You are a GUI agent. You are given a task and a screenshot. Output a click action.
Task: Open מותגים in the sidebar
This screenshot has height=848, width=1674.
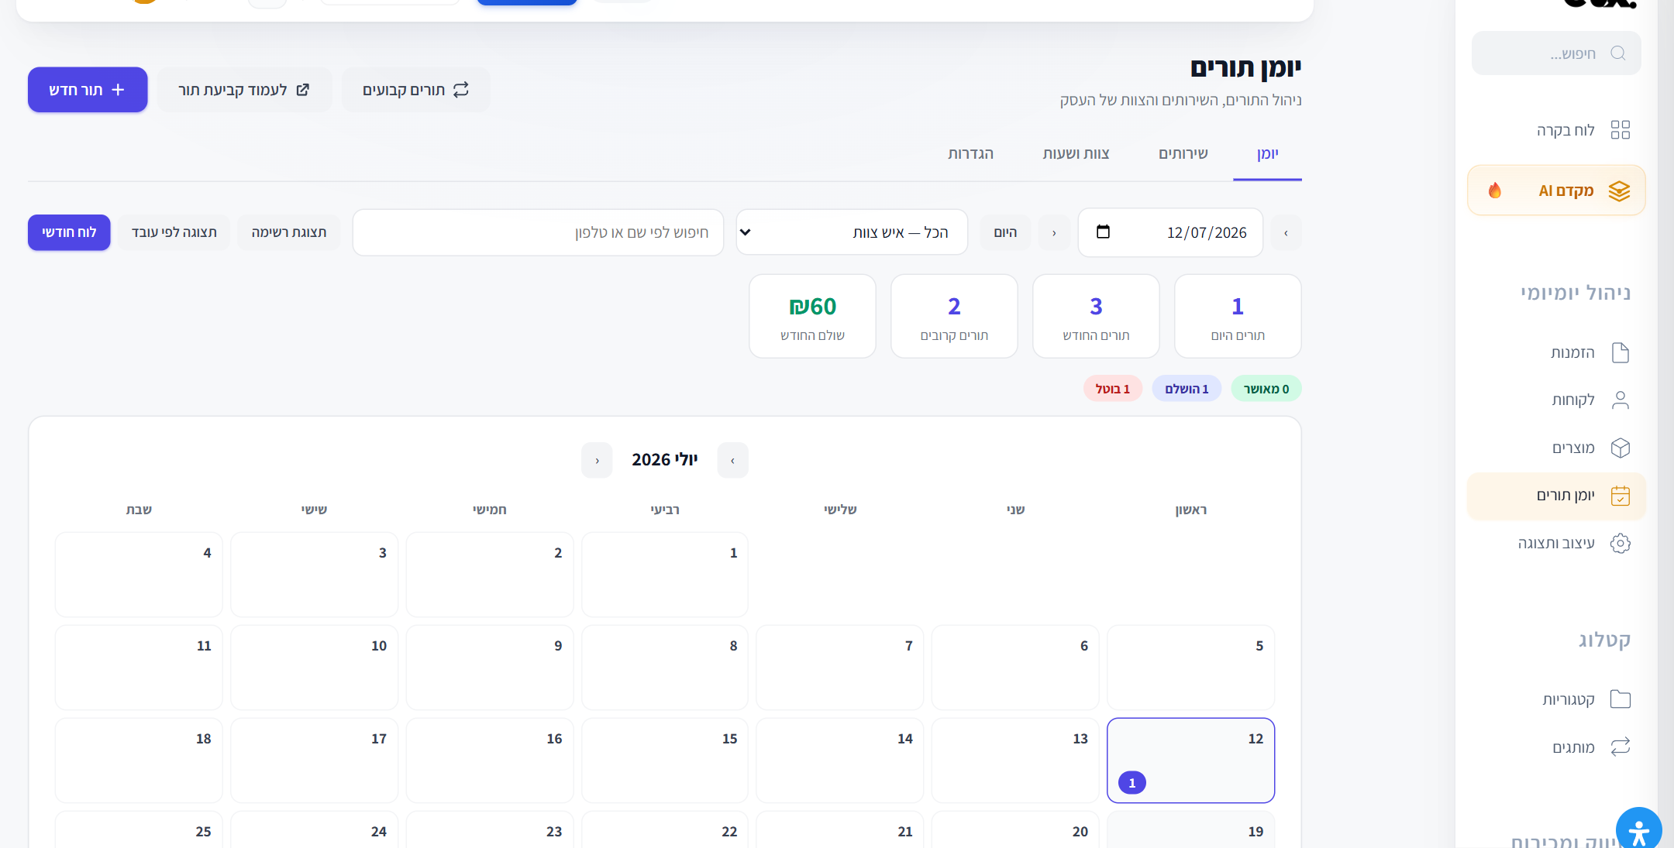(x=1556, y=747)
